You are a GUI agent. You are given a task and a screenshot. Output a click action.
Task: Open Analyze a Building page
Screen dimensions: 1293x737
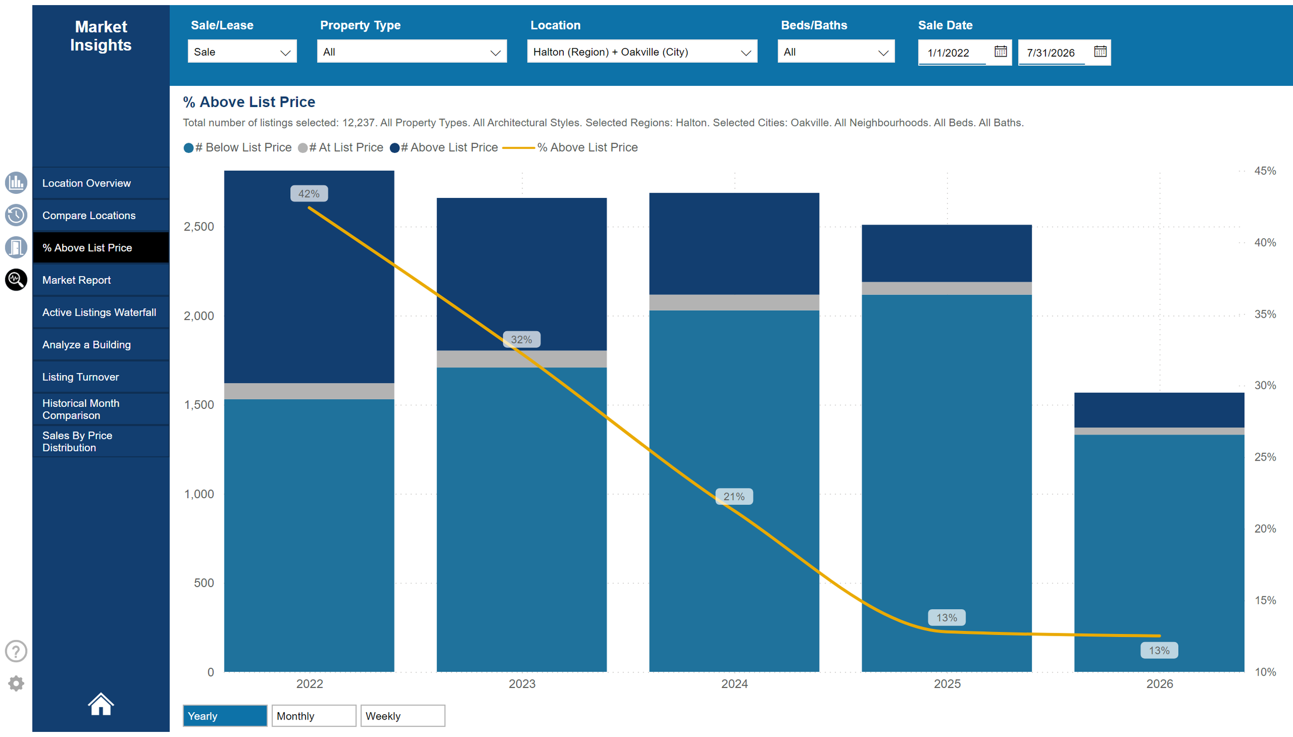coord(101,344)
